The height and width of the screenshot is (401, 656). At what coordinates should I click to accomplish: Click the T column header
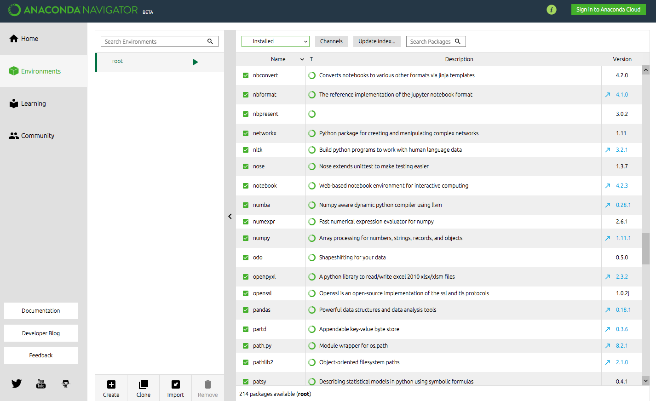click(x=311, y=59)
